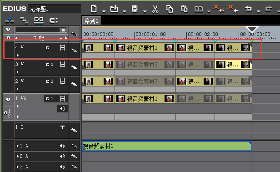Select the green 视音频素材1 audio clip

point(167,146)
